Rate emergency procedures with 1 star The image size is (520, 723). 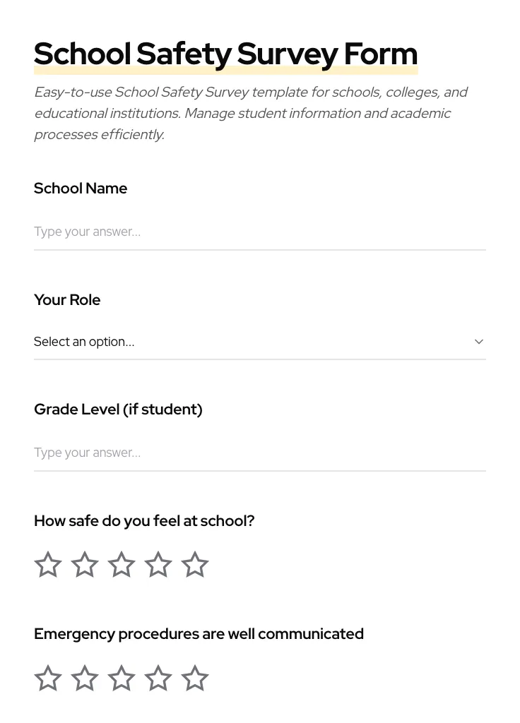tap(47, 678)
